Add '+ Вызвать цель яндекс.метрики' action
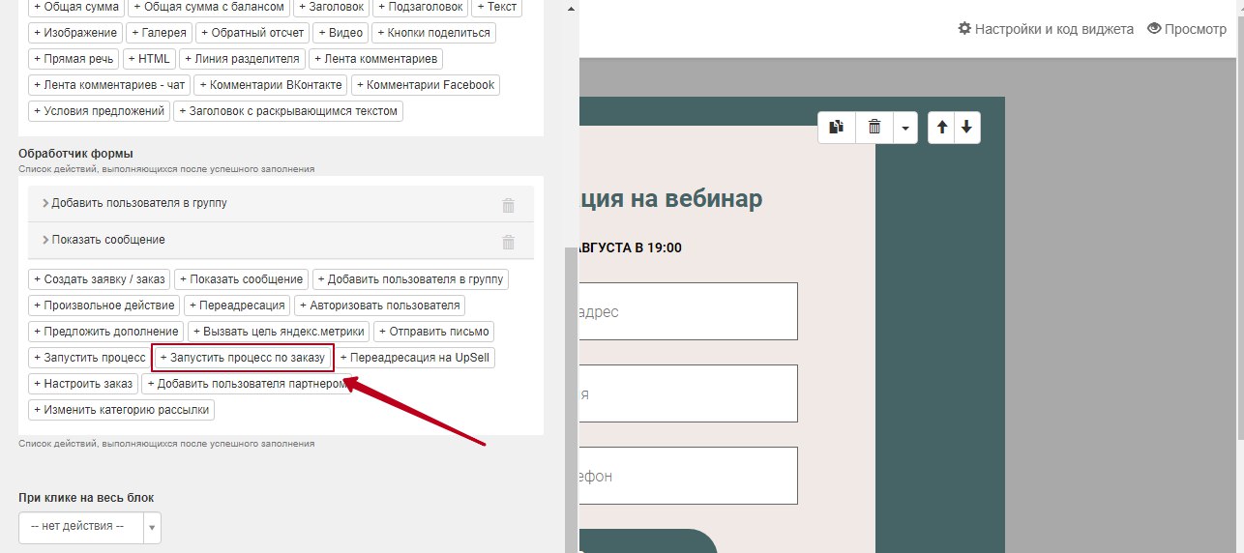This screenshot has width=1244, height=553. tap(277, 332)
